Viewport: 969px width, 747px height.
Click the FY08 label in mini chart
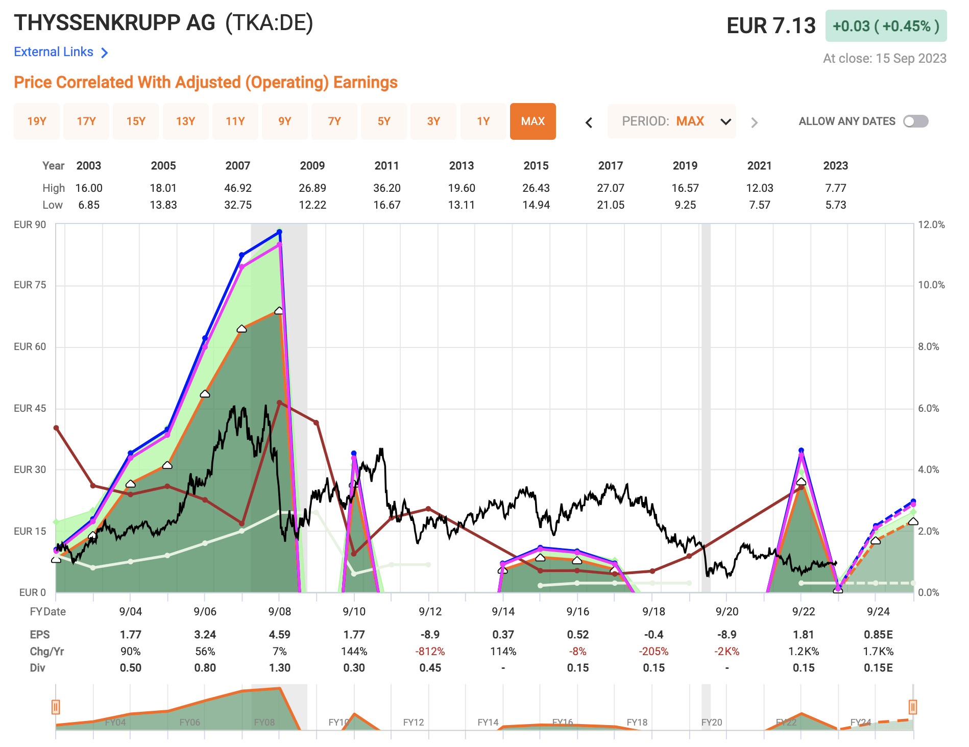coord(264,723)
